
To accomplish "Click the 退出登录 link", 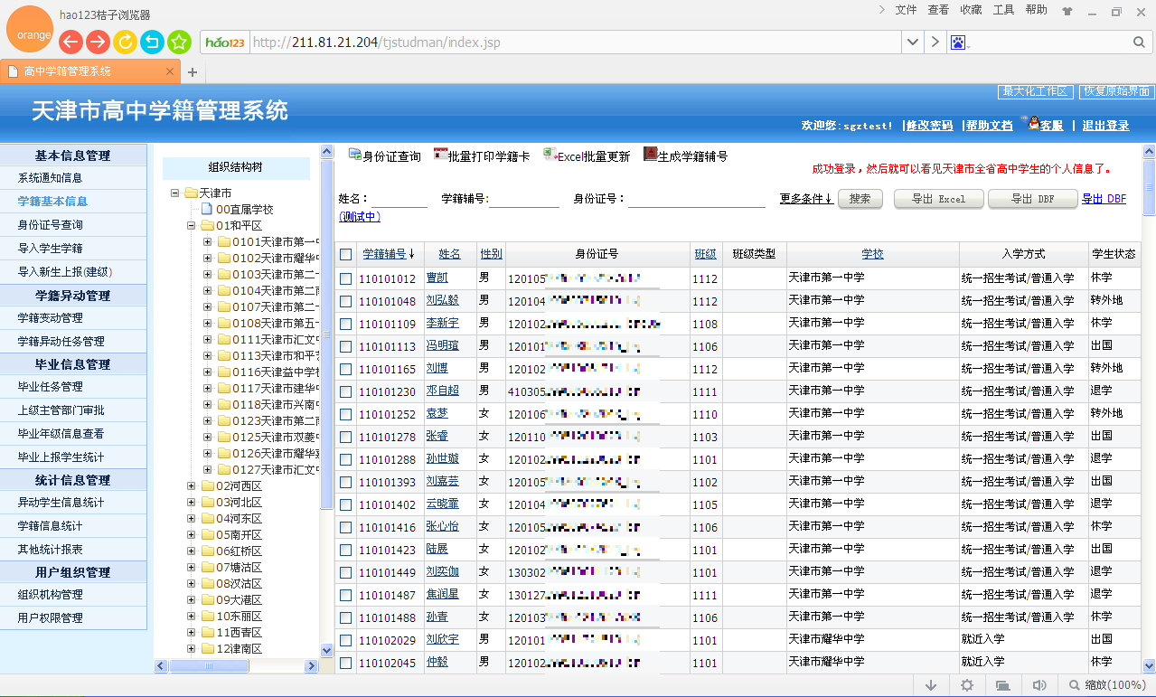I will point(1106,126).
